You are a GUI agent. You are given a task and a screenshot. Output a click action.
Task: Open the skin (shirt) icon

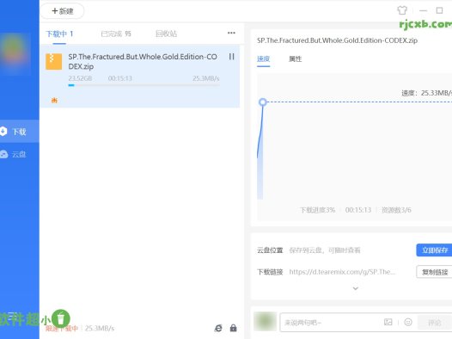pyautogui.click(x=402, y=10)
